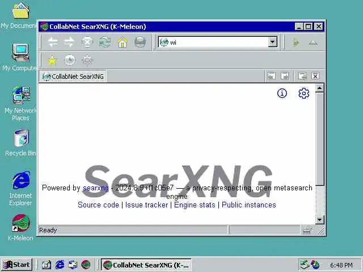Maximize the K-Meleon window
This screenshot has width=363, height=272.
309,27
